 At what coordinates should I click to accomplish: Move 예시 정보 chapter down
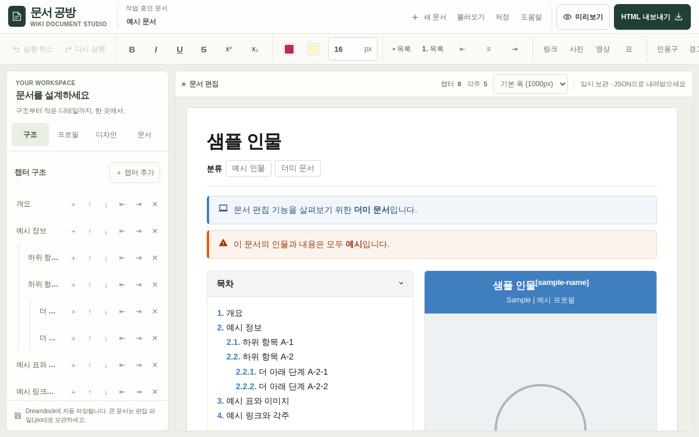[106, 231]
